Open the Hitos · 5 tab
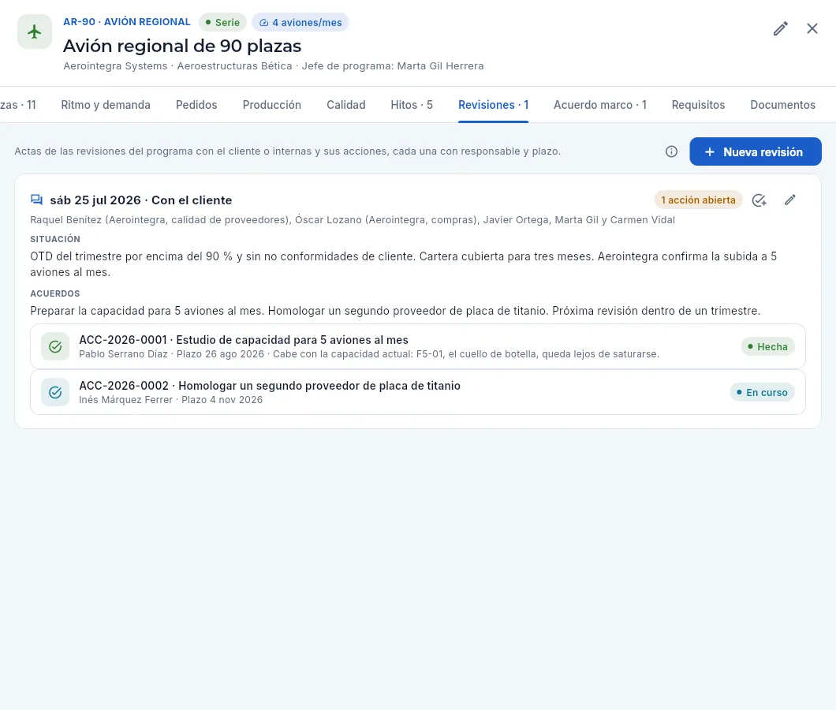The width and height of the screenshot is (836, 710). pyautogui.click(x=412, y=105)
